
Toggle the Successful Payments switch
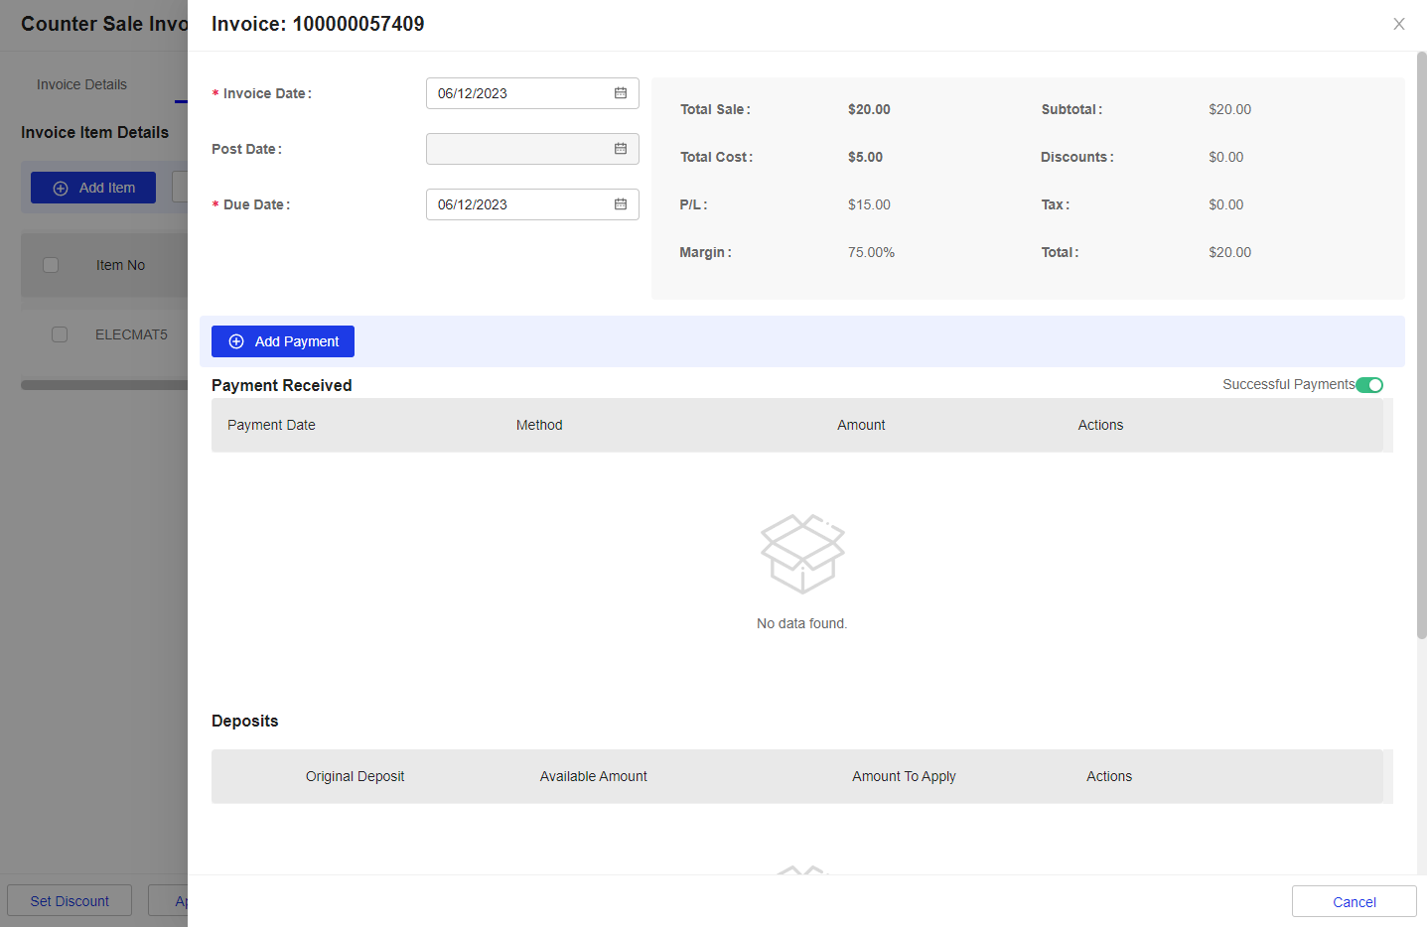tap(1369, 385)
